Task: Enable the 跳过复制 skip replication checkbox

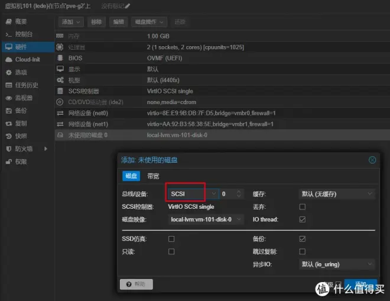Action: [x=303, y=251]
